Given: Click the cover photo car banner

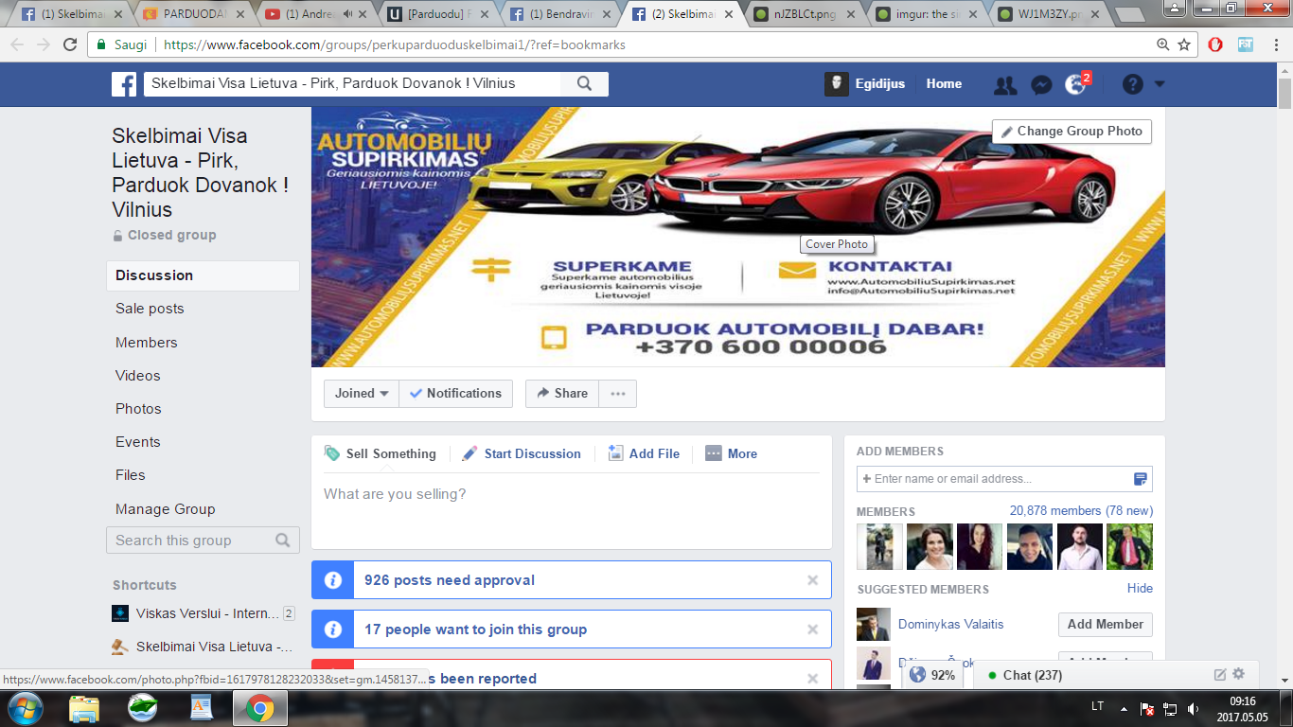Looking at the screenshot, I should (x=738, y=237).
